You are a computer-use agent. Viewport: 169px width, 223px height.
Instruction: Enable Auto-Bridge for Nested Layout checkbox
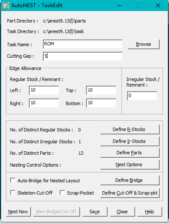point(13,180)
